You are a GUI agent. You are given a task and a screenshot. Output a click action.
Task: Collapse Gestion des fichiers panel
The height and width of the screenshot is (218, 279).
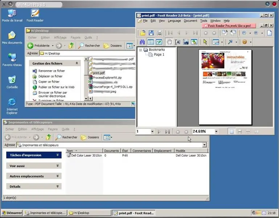coord(77,63)
